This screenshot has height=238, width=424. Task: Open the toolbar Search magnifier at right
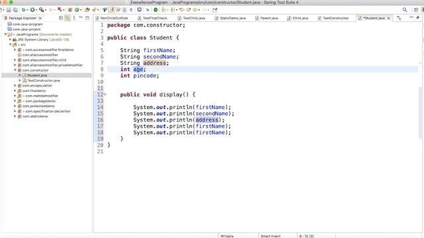pyautogui.click(x=405, y=10)
